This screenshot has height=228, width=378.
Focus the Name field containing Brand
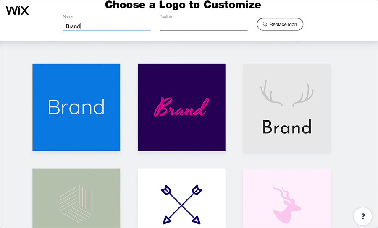coord(107,26)
